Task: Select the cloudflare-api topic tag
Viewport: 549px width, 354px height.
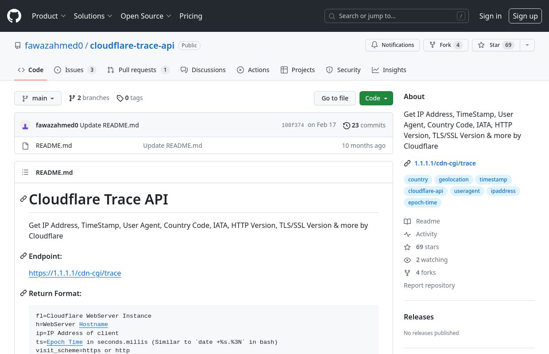Action: (425, 191)
